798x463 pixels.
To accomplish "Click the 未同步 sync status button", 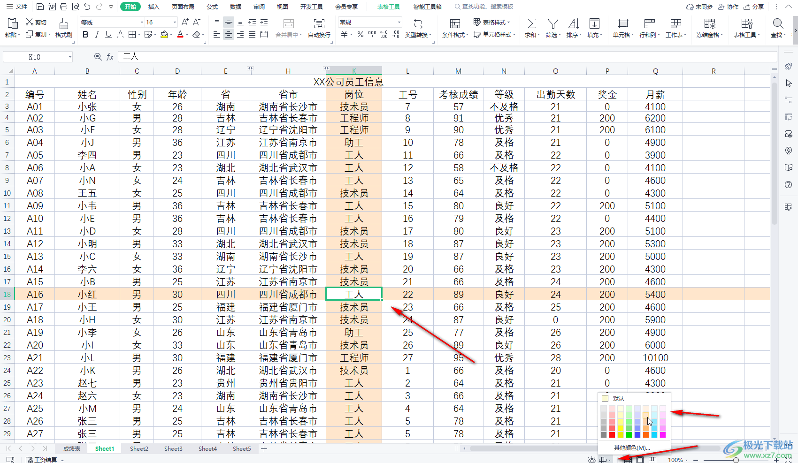I will pyautogui.click(x=699, y=7).
